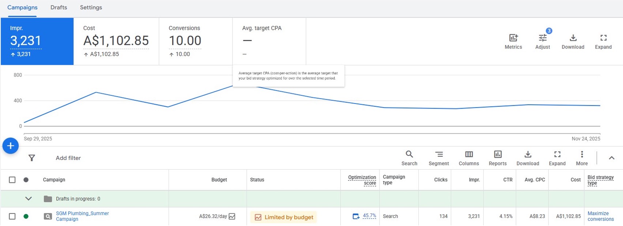This screenshot has width=623, height=226.
Task: Click the Limited by budget warning icon
Action: tap(258, 217)
